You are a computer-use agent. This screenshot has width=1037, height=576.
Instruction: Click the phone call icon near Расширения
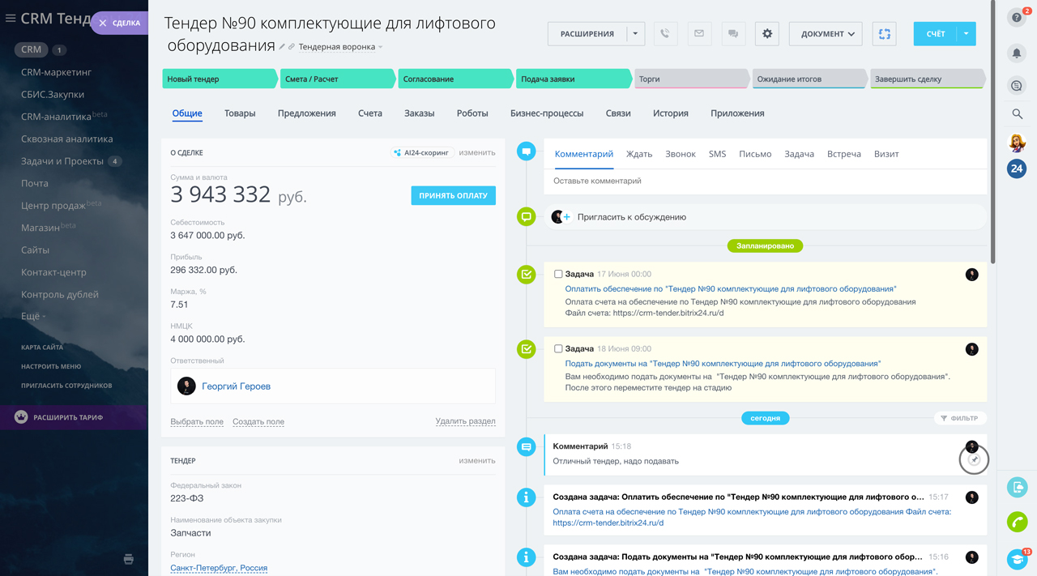(x=665, y=33)
